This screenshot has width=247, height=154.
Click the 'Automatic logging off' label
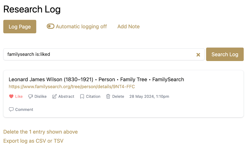pyautogui.click(x=81, y=26)
